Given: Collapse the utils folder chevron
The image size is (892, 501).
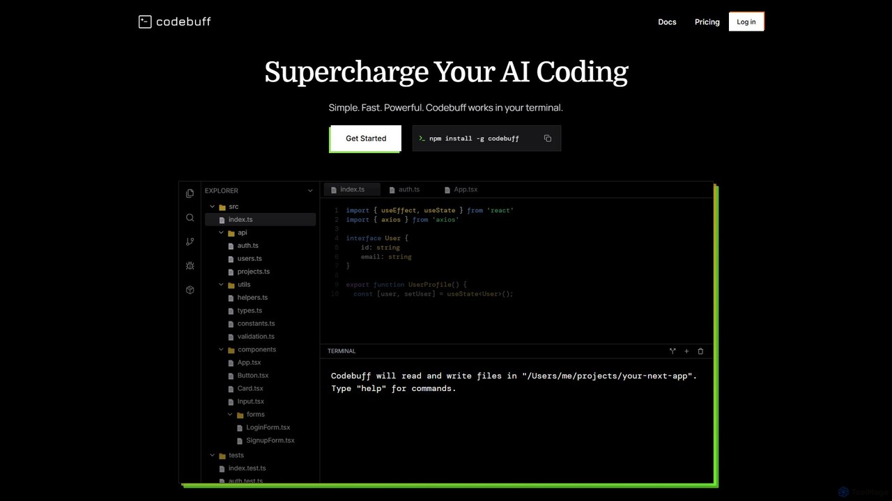Looking at the screenshot, I should pos(222,285).
